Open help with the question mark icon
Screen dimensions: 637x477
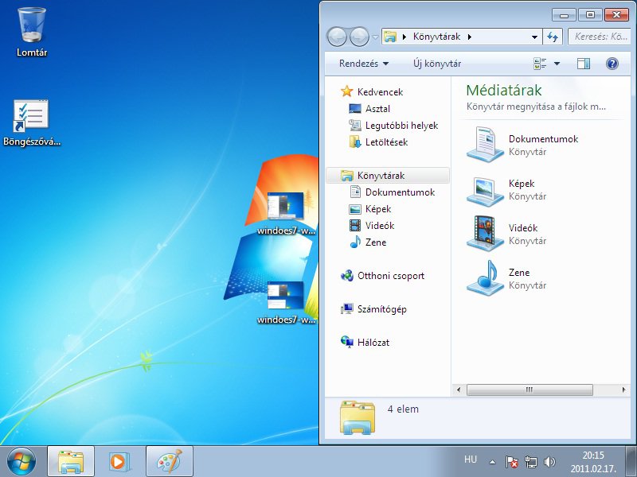pyautogui.click(x=612, y=64)
